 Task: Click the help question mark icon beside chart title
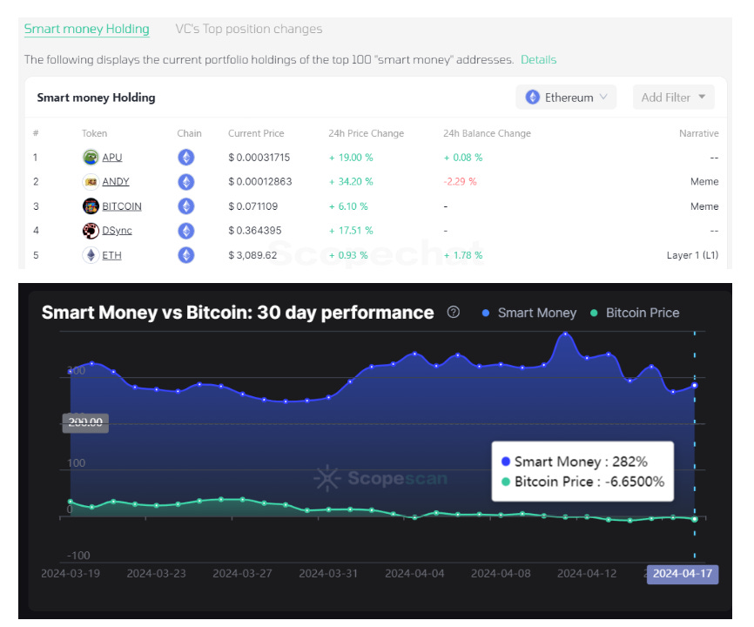click(x=453, y=312)
